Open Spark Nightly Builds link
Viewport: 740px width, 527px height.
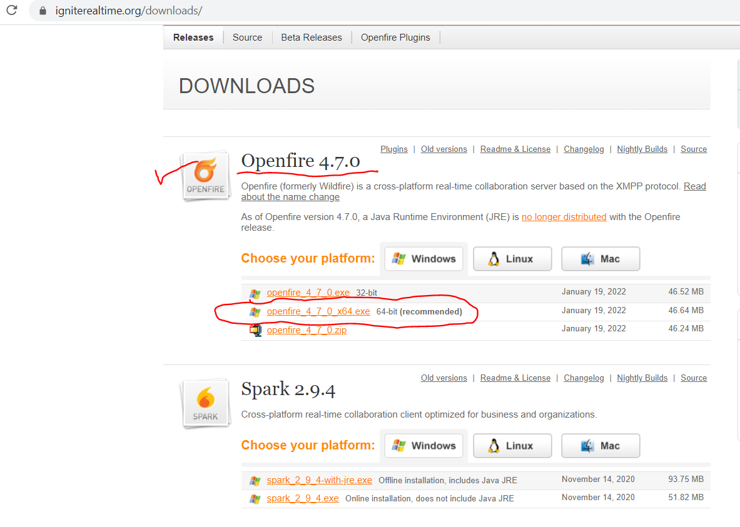pyautogui.click(x=642, y=378)
